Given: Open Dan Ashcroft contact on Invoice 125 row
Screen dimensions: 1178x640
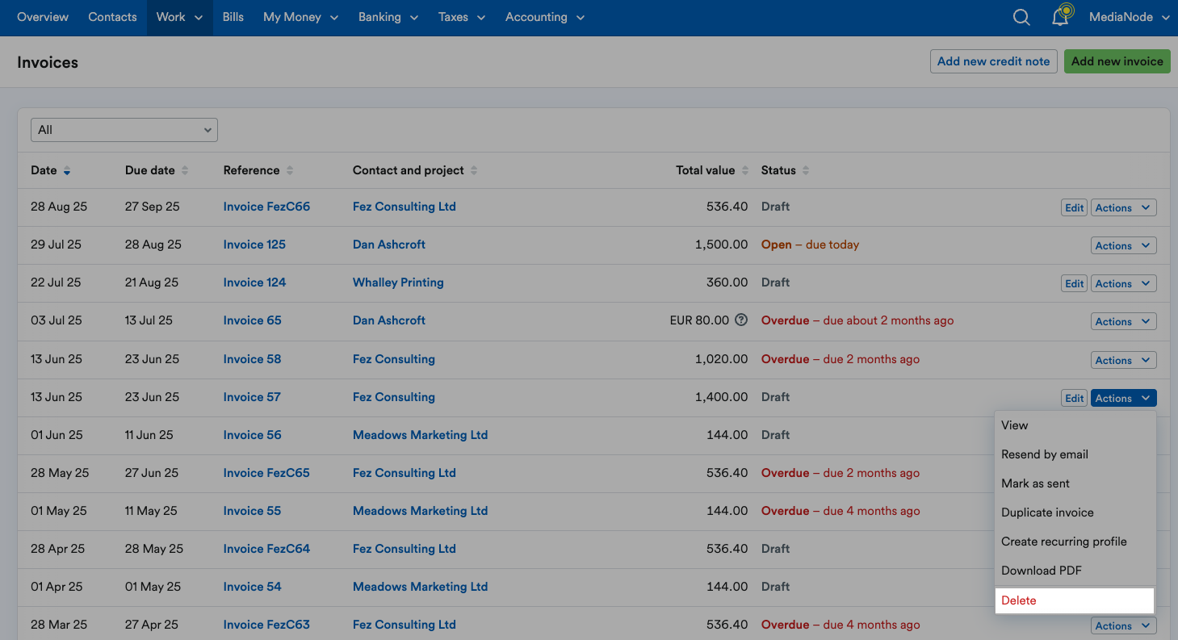Looking at the screenshot, I should pos(389,245).
